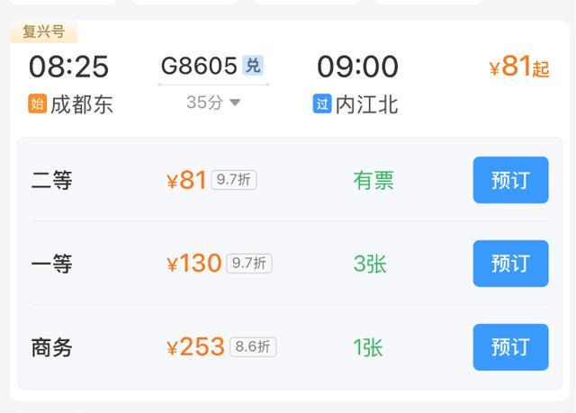This screenshot has width=576, height=413.
Task: Expand the 35分 duration stops dropdown
Action: click(x=214, y=103)
